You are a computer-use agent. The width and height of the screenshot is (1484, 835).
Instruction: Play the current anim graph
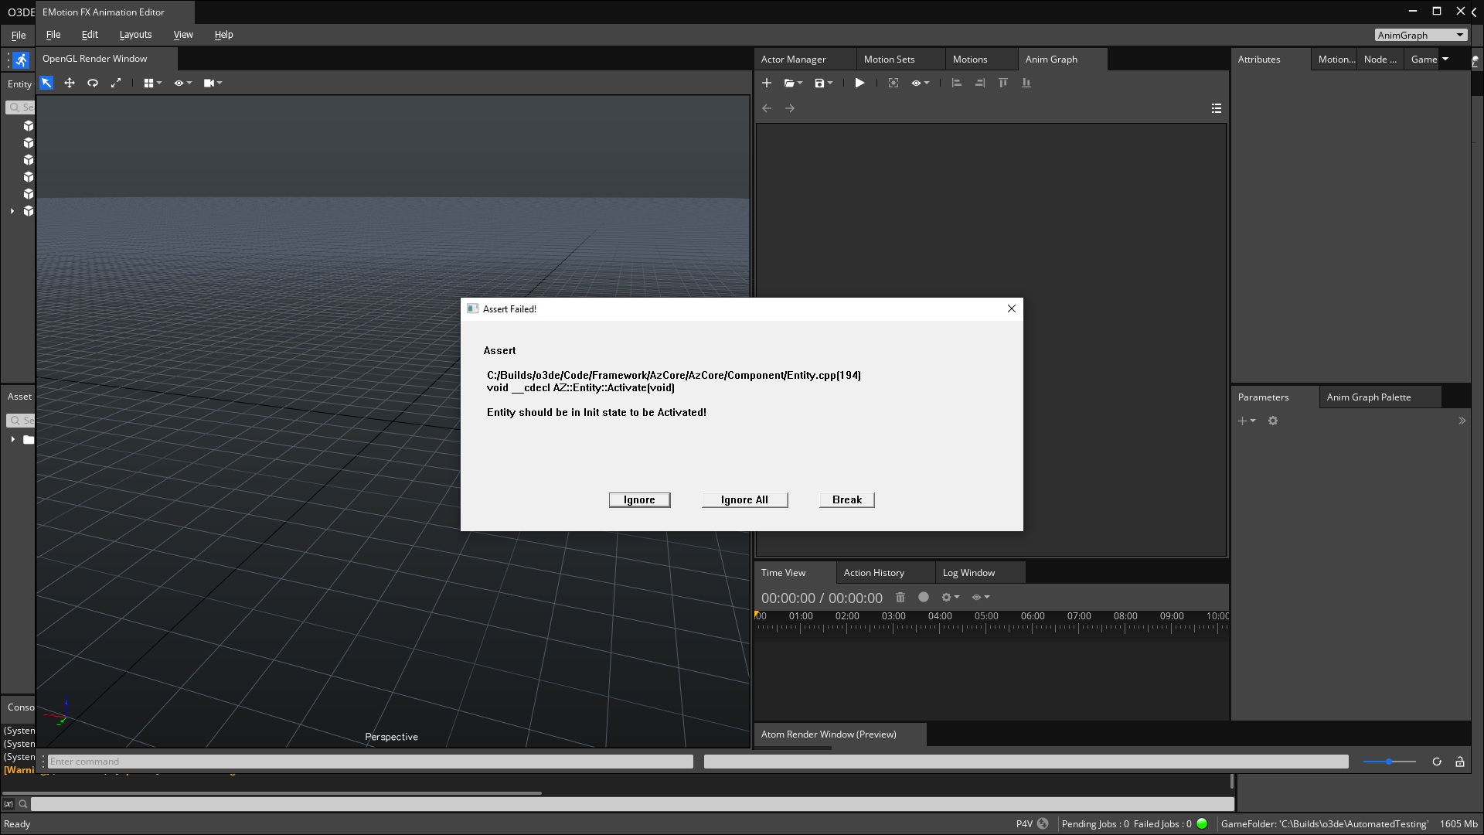click(859, 83)
